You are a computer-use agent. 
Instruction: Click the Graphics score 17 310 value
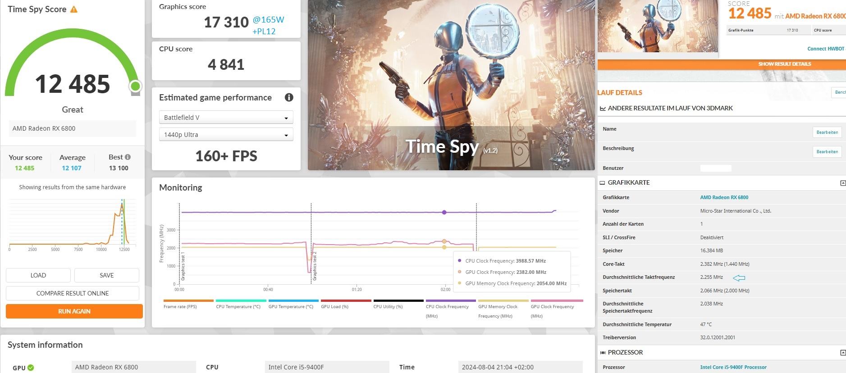click(226, 22)
